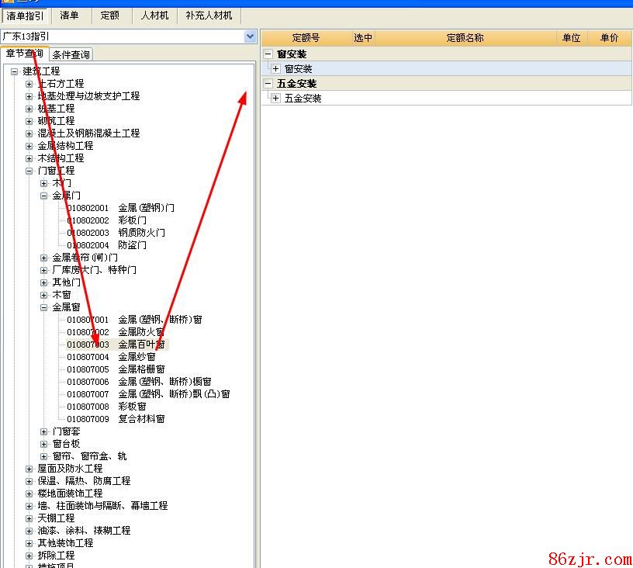Screen dimensions: 633x568
Task: Switch to 条件查询 tab
Action: tap(71, 54)
